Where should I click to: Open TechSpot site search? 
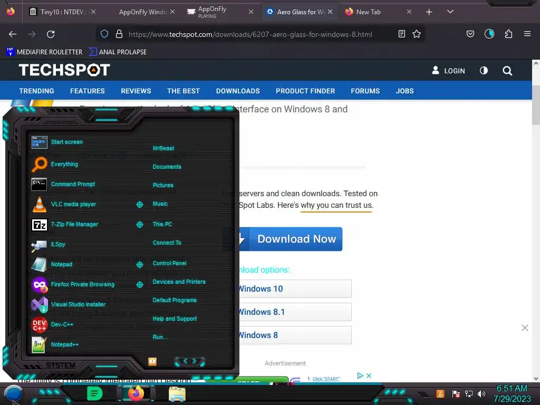tap(507, 71)
